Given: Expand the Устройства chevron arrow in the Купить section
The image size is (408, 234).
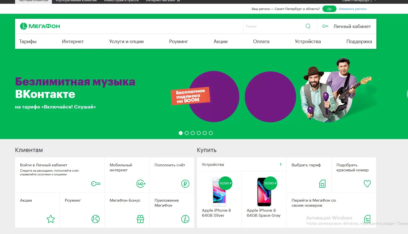Looking at the screenshot, I should tap(281, 164).
